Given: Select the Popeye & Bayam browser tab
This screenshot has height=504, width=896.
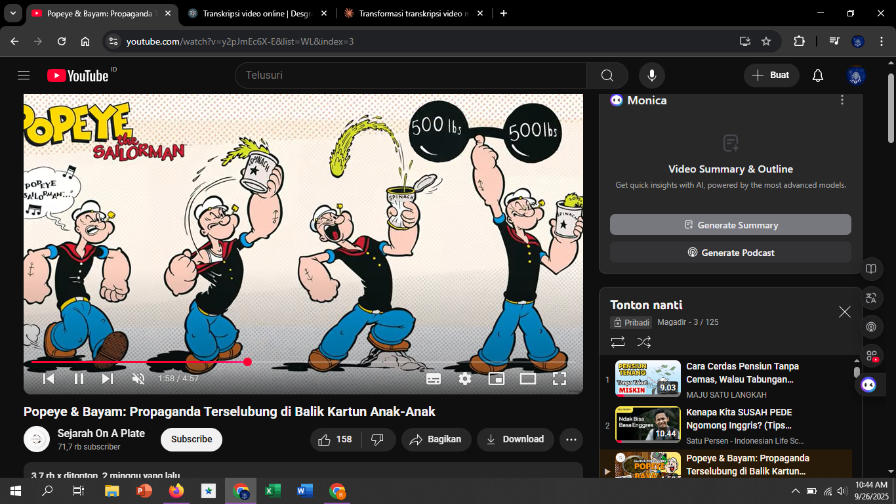Looking at the screenshot, I should (103, 13).
